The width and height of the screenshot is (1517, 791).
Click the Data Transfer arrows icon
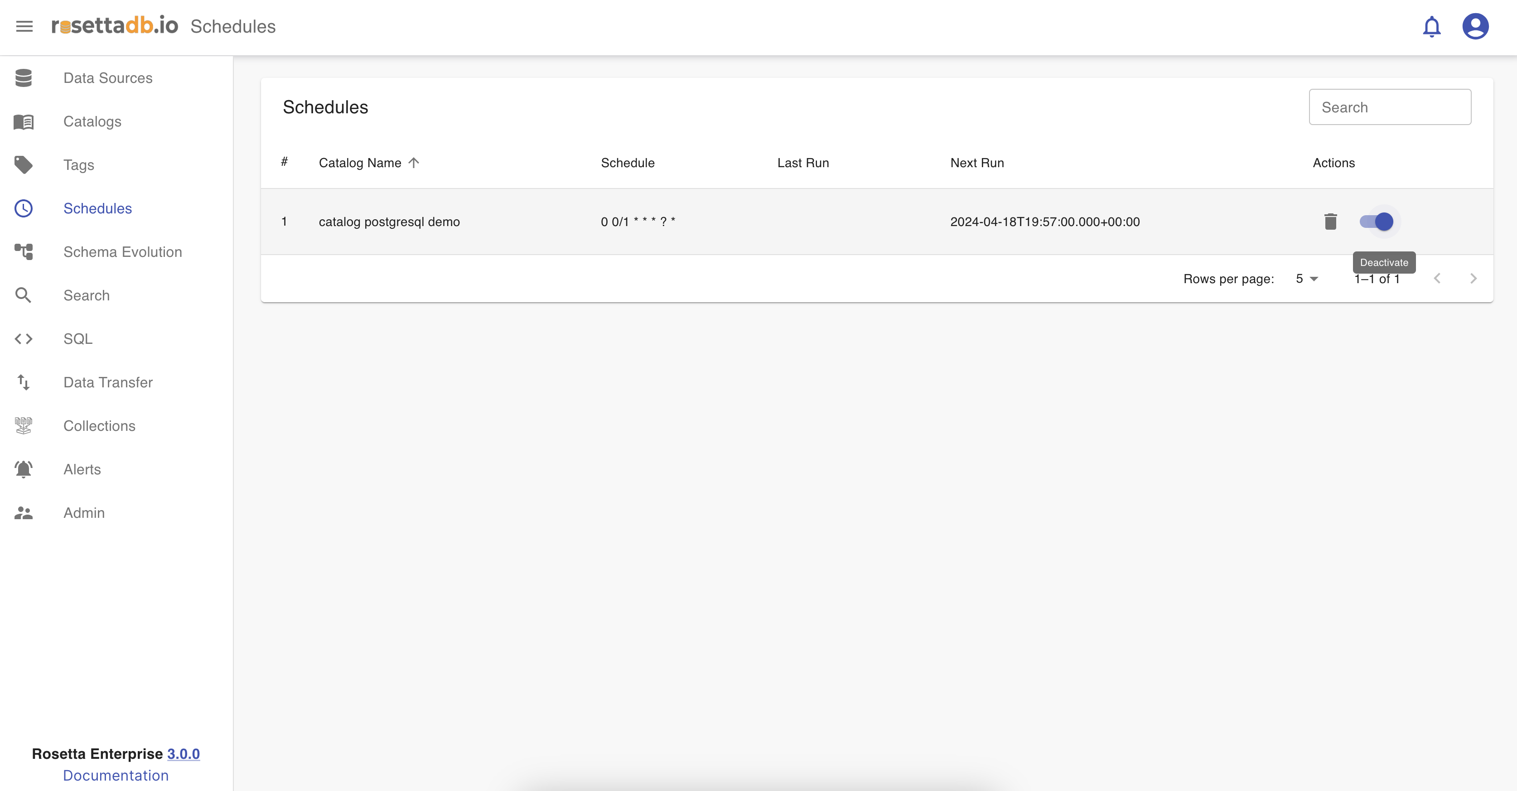point(24,382)
